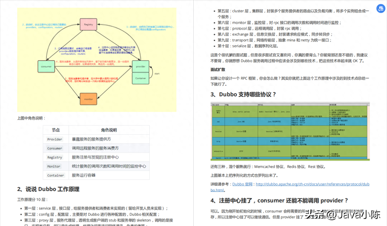The width and height of the screenshot is (387, 226).
Task: Select the Container box under provider
Action: [140, 78]
